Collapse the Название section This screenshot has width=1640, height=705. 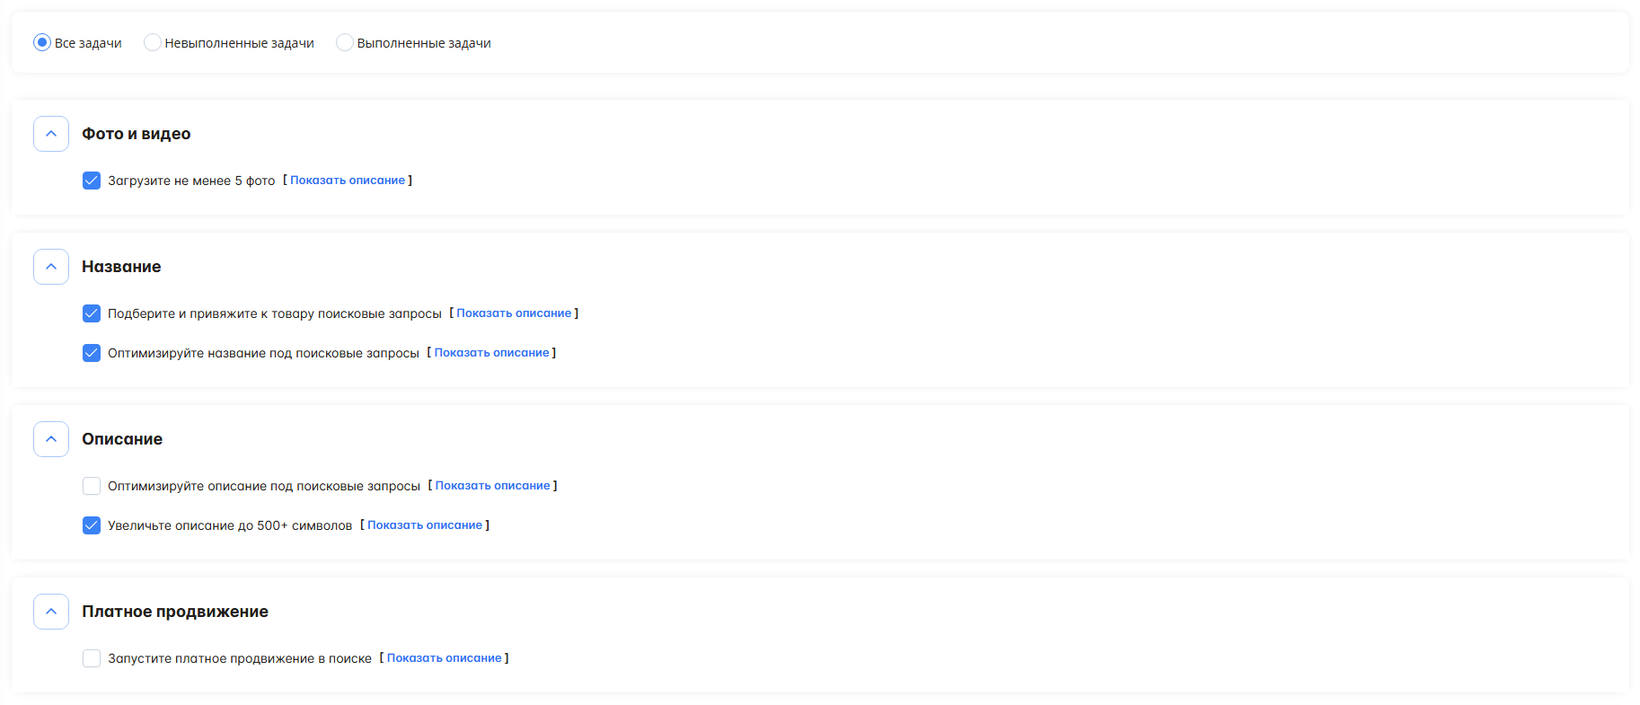point(51,267)
